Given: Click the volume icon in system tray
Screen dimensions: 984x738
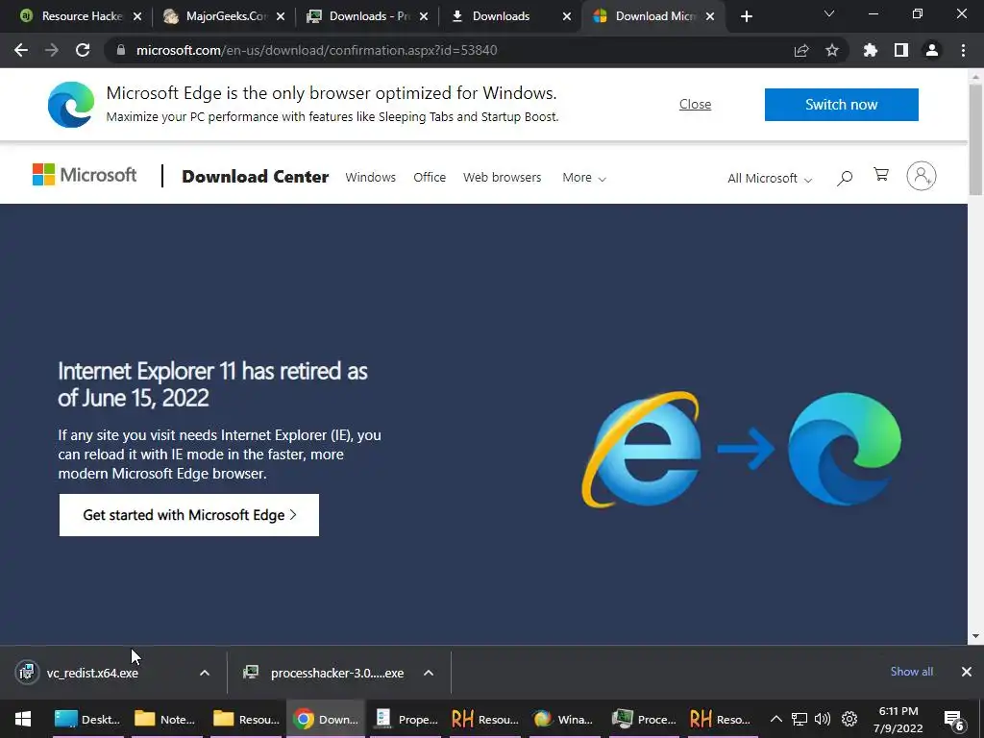Looking at the screenshot, I should coord(823,719).
